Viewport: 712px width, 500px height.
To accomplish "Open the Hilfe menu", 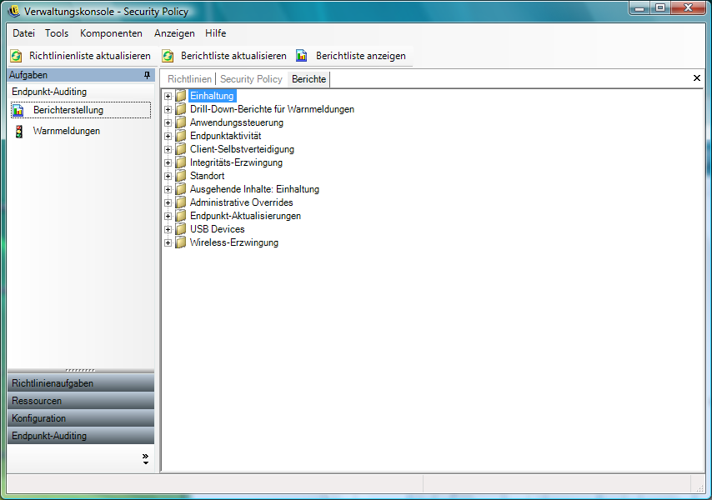I will coord(215,33).
